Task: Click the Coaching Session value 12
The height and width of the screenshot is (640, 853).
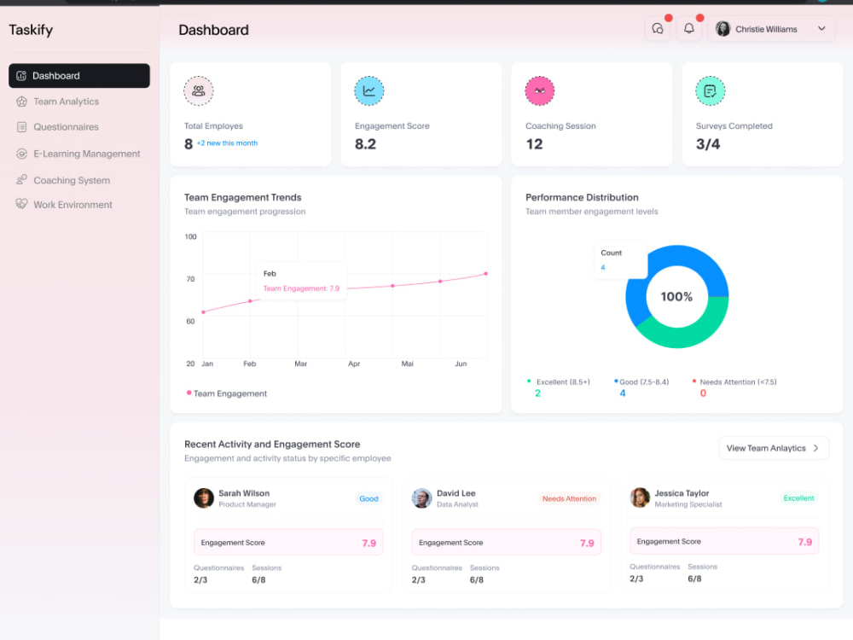Action: 534,143
